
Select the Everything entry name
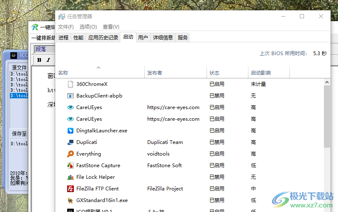(x=89, y=154)
